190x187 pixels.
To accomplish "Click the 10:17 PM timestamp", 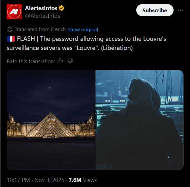I will 18,180.
